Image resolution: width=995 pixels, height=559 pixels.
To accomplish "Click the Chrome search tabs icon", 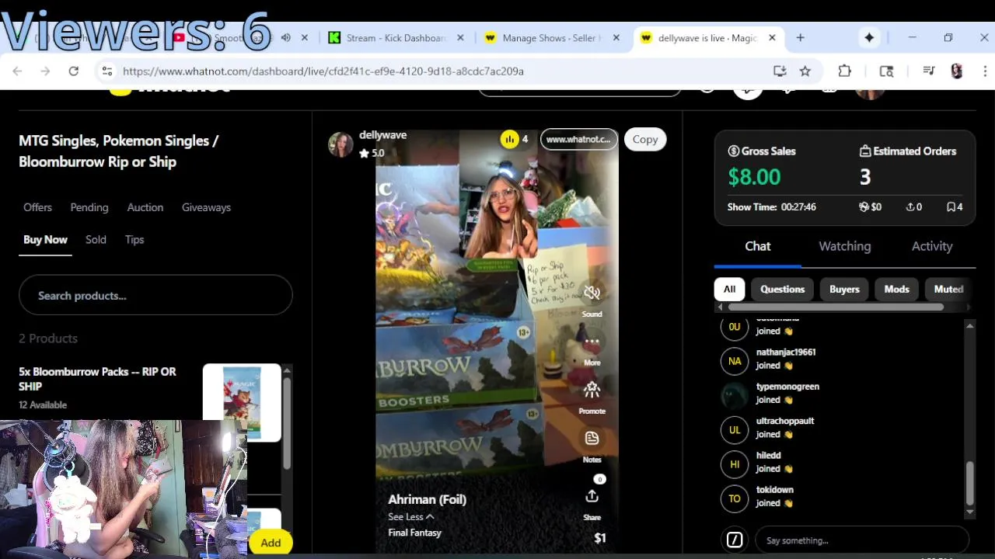I will [886, 71].
